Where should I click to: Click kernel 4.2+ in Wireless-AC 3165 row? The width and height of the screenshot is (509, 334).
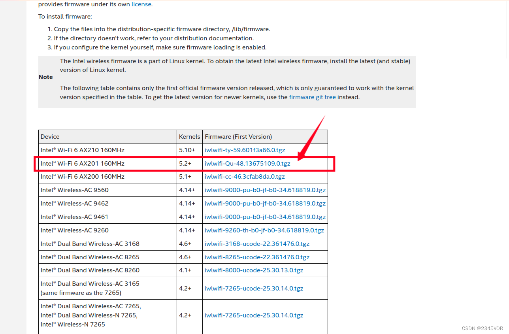pos(190,289)
